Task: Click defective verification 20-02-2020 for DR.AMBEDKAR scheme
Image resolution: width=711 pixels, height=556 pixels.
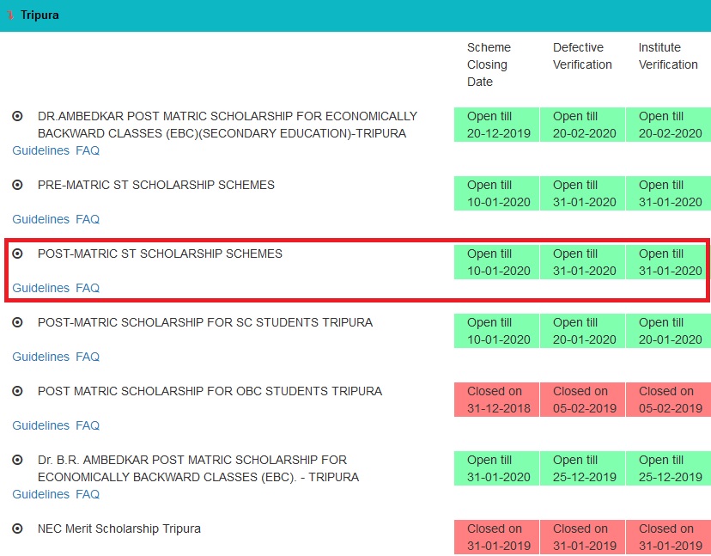Action: [x=582, y=125]
